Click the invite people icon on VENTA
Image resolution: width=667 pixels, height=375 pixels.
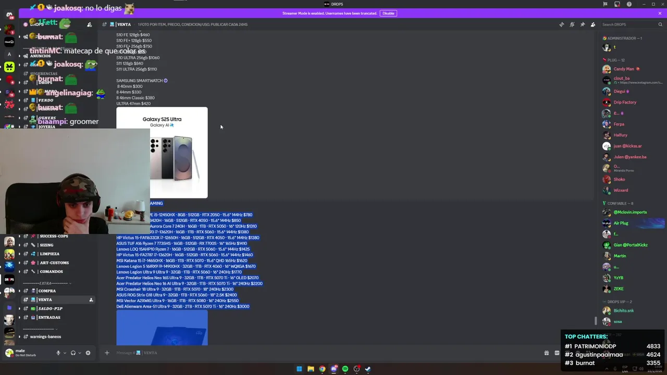click(x=91, y=299)
